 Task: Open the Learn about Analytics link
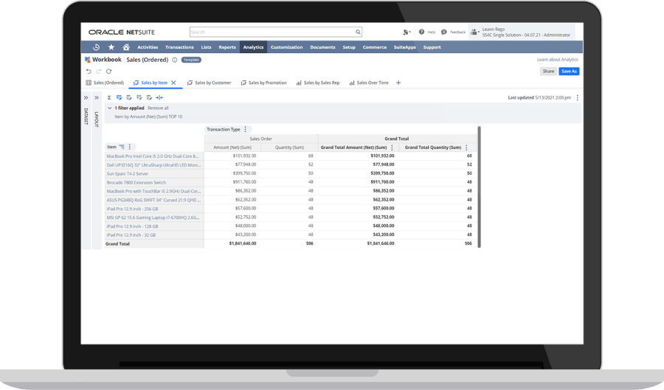point(557,60)
